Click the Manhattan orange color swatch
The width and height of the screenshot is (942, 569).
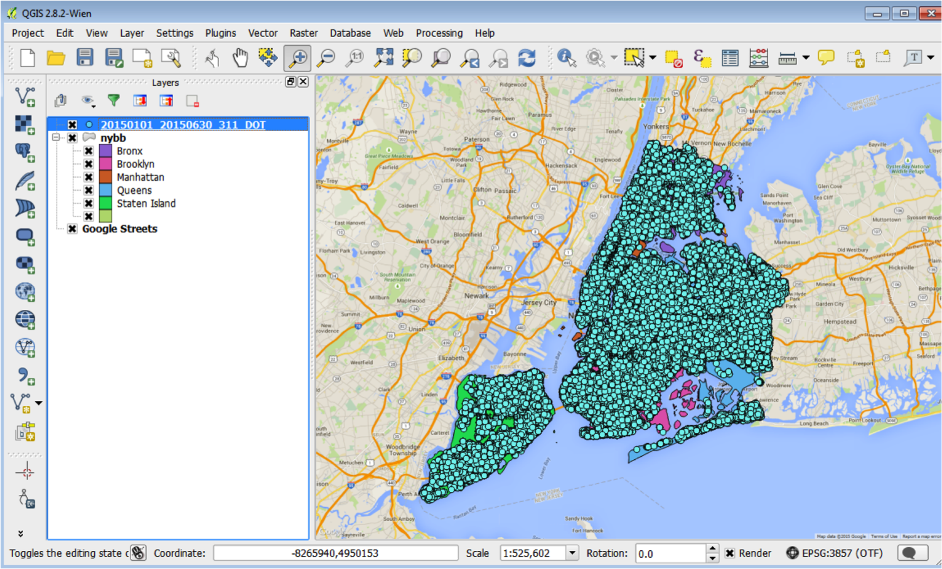pyautogui.click(x=105, y=178)
